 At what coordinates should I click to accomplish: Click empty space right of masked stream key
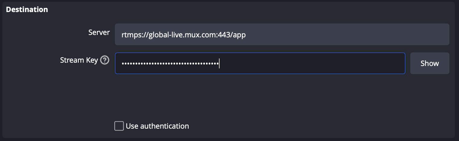click(313, 63)
